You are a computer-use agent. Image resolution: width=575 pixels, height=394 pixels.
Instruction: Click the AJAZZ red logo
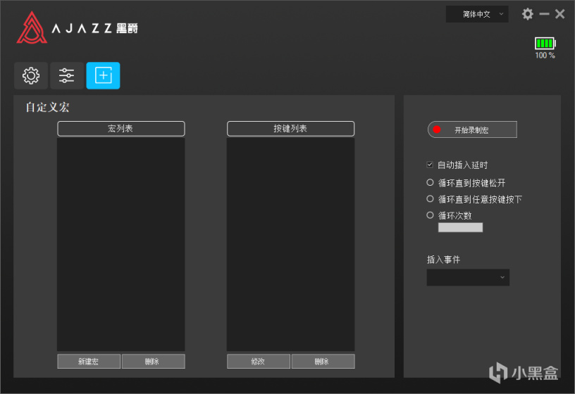pyautogui.click(x=32, y=27)
